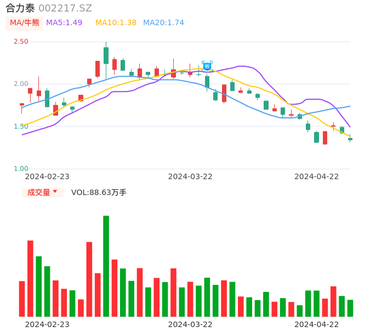376x332 pixels.
Task: Click the 2024-04-22 label under the volume chart
Action: coord(317,324)
